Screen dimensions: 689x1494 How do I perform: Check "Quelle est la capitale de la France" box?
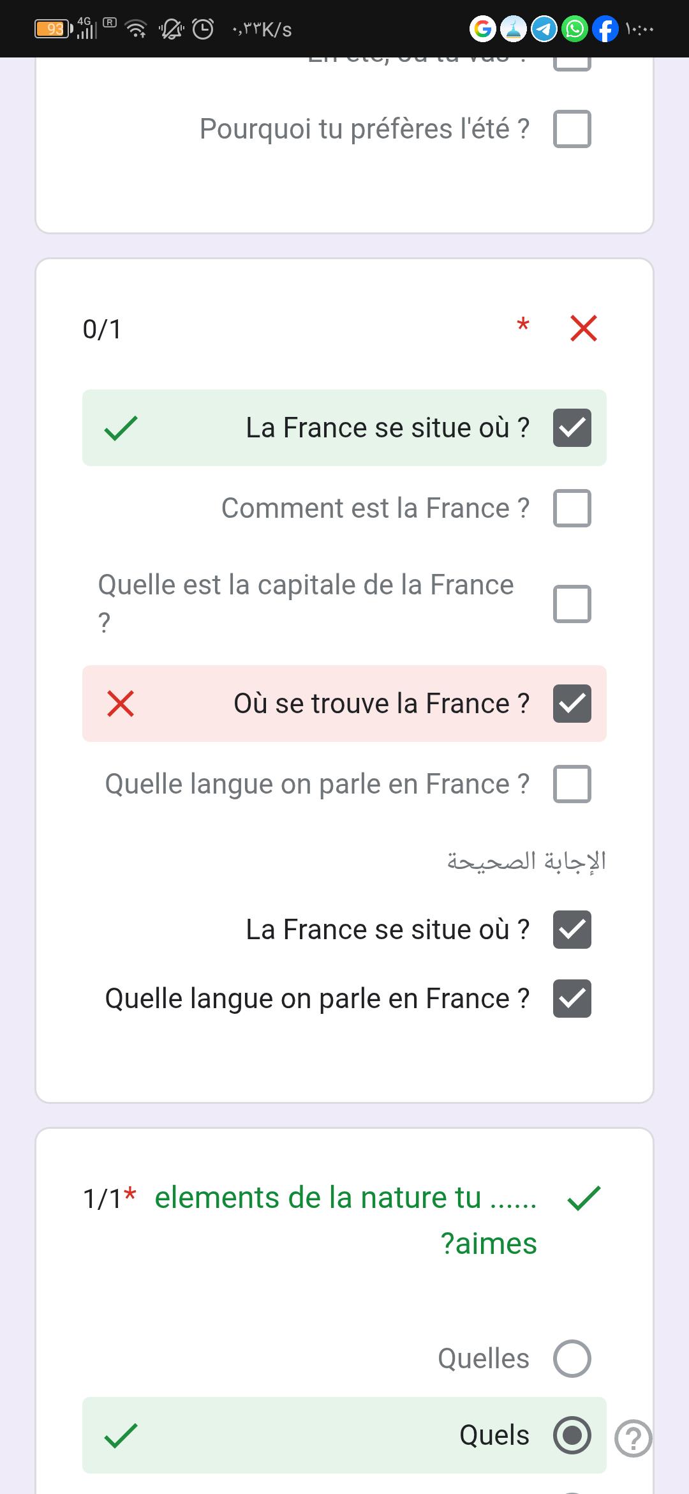572,603
